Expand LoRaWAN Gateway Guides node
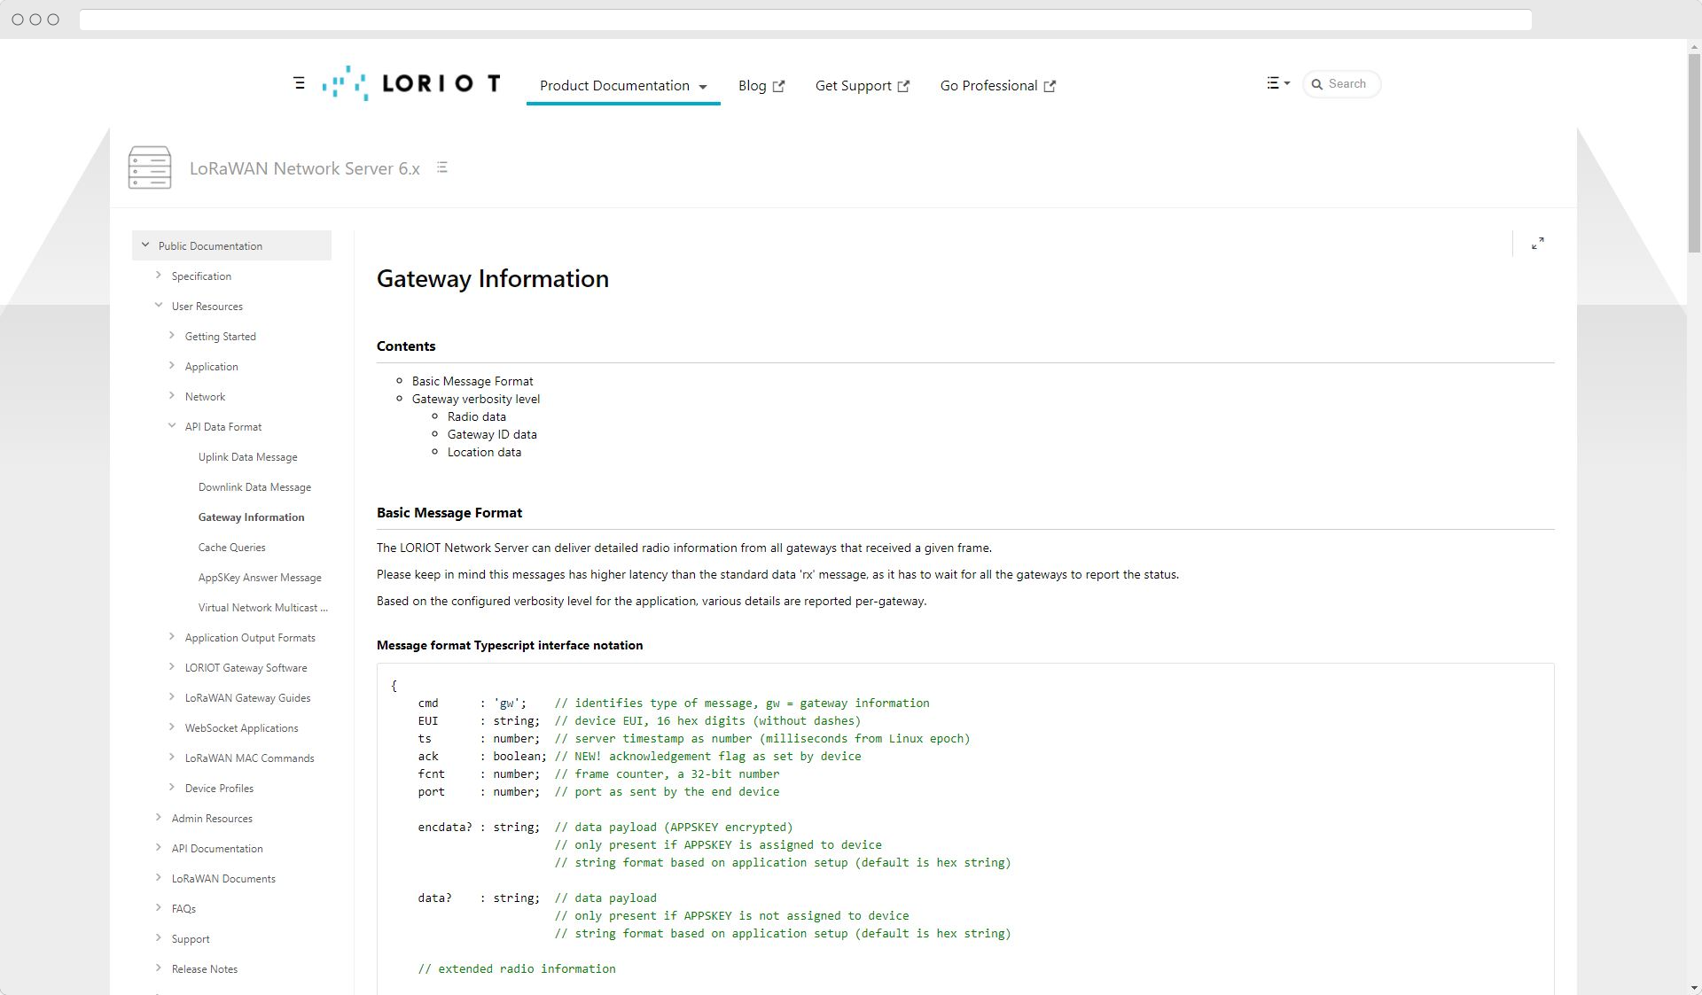The image size is (1702, 995). [172, 697]
